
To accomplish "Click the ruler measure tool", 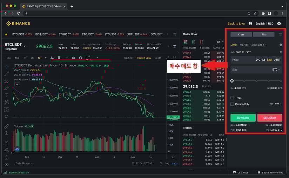I will click(x=7, y=126).
